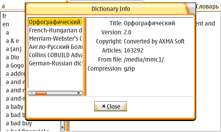Click the orange horizontal scrollbar thumb
The image size is (221, 132).
[x=41, y=94]
